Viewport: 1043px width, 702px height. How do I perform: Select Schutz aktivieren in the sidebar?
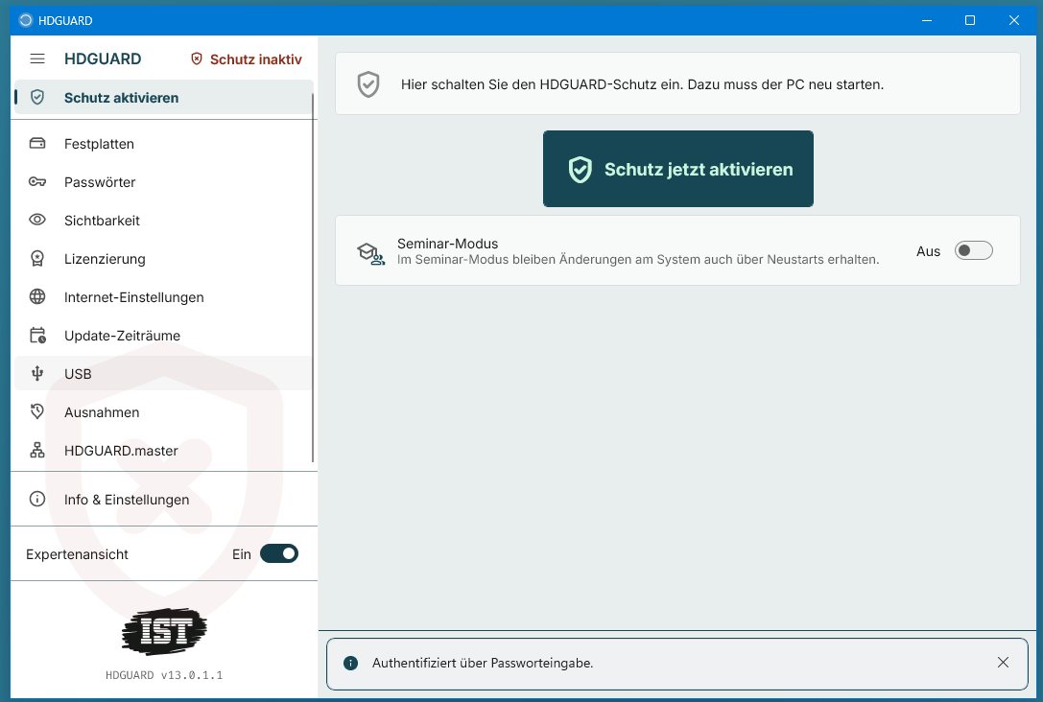click(x=164, y=97)
